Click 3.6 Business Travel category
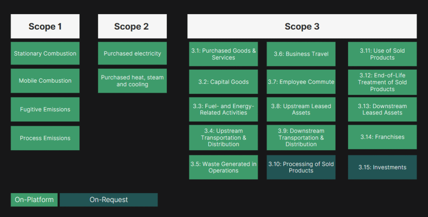The height and width of the screenshot is (217, 428). coord(301,54)
